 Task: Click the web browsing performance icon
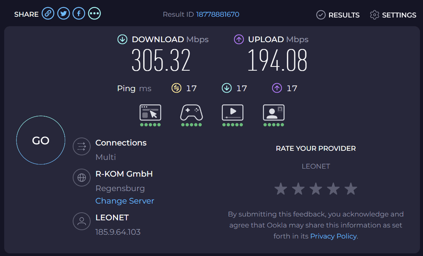tap(150, 113)
